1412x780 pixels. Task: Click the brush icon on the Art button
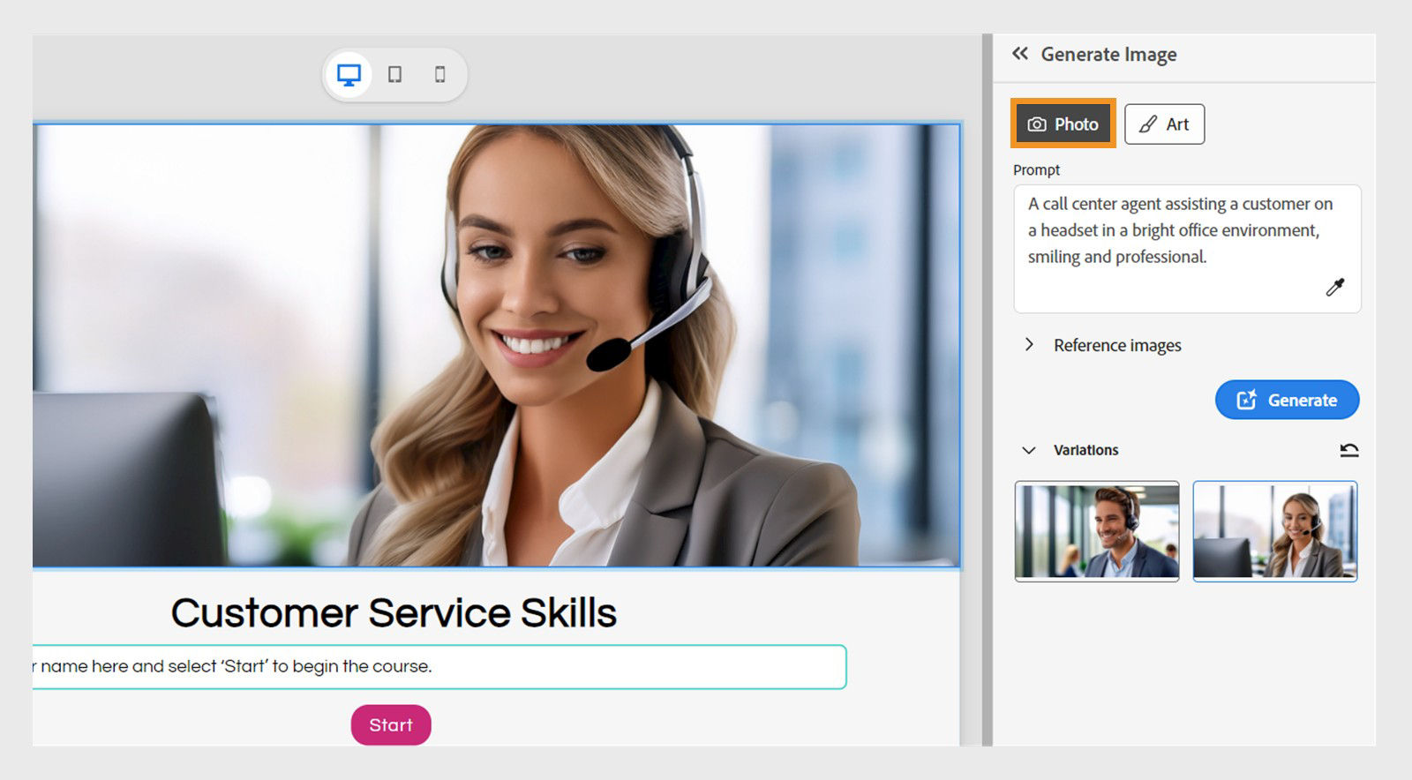coord(1147,124)
